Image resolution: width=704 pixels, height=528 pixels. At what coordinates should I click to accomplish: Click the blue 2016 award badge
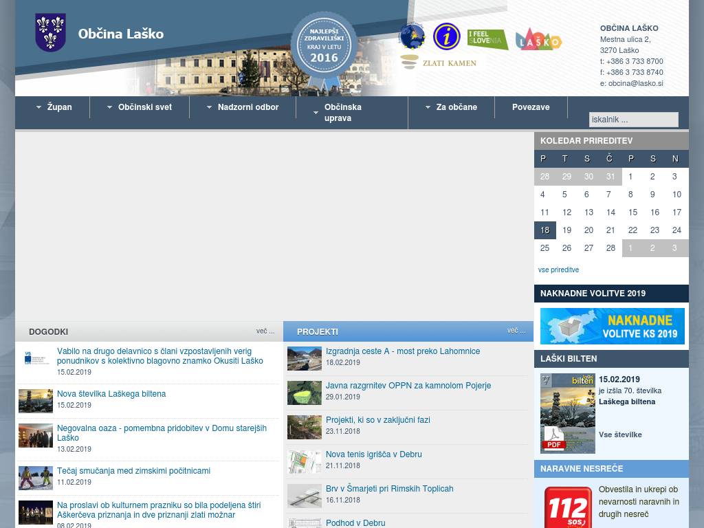click(324, 47)
